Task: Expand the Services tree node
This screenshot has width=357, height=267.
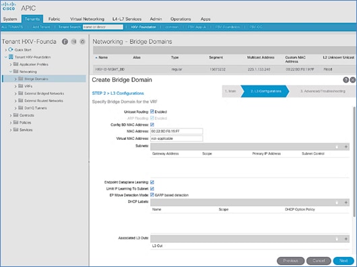Action: tap(11, 130)
